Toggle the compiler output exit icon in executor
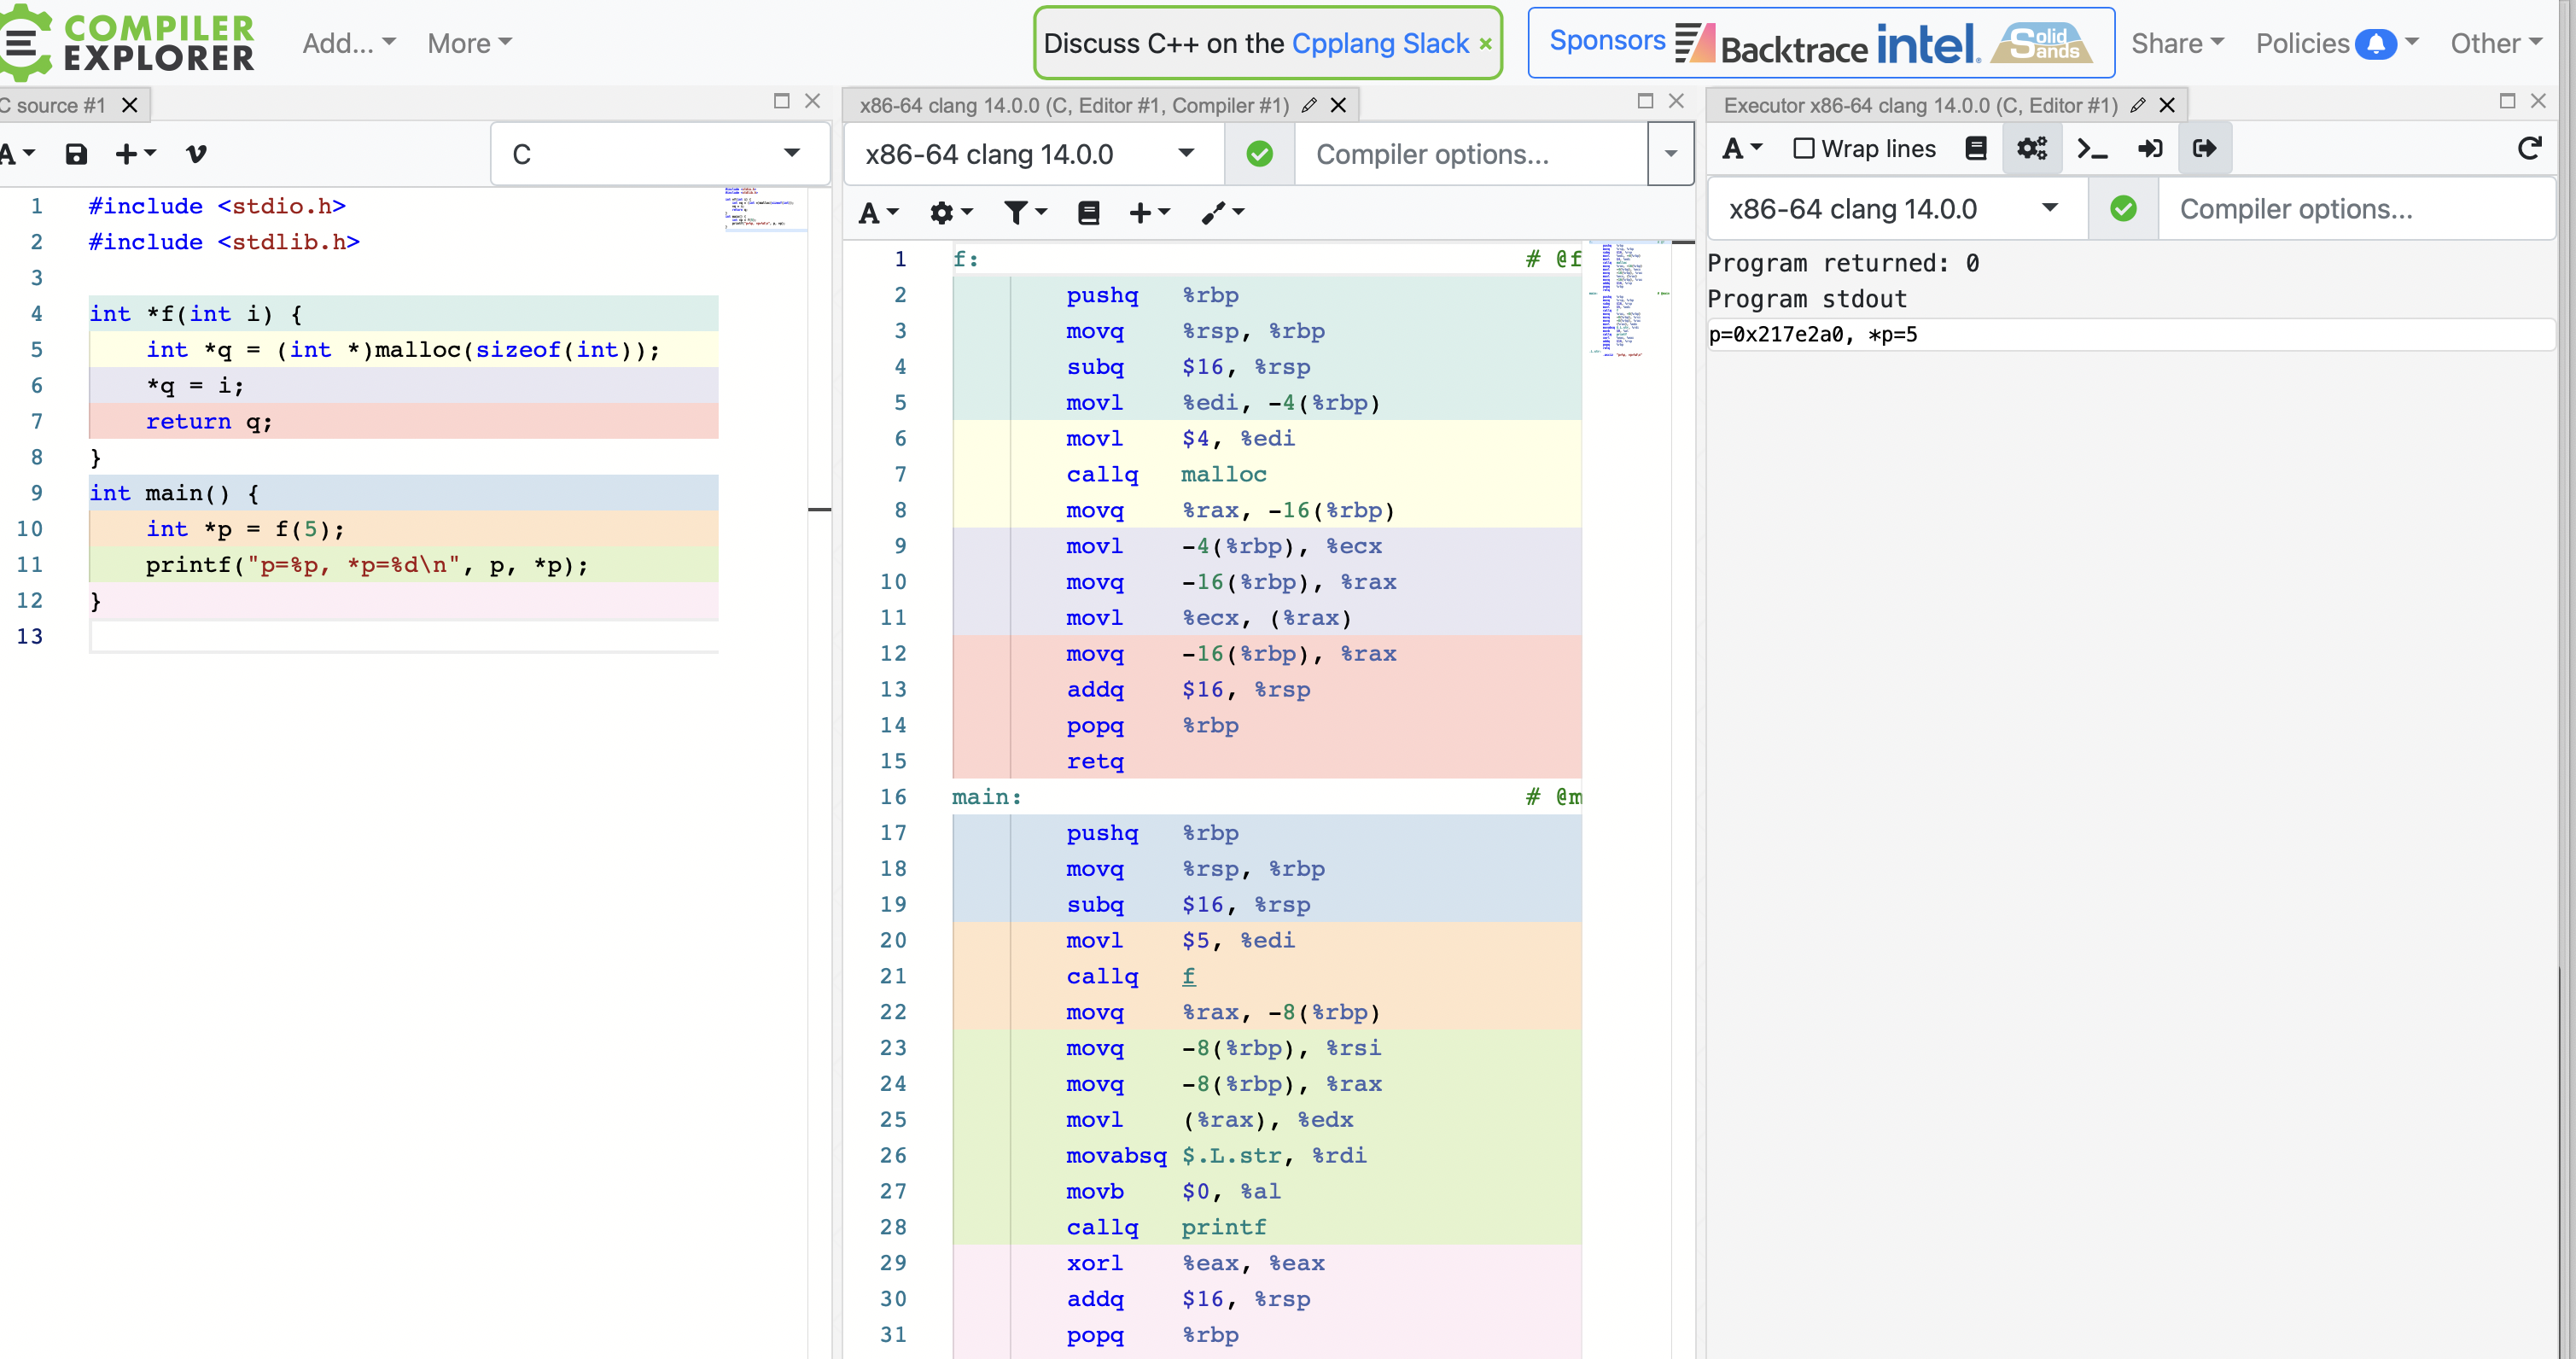 pos(2204,149)
